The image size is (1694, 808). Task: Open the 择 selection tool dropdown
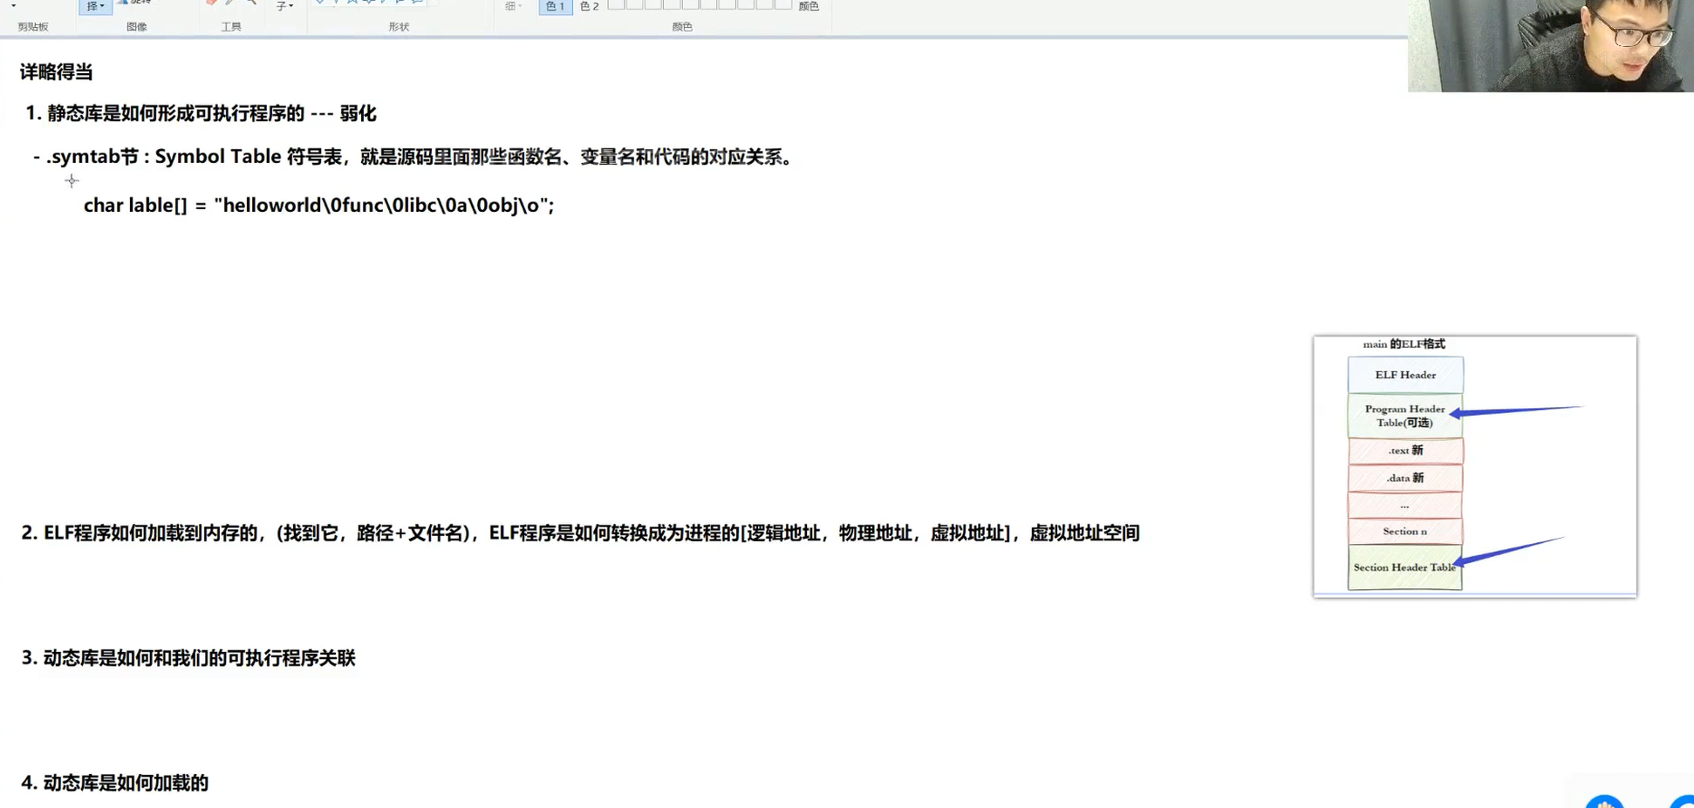pos(103,7)
